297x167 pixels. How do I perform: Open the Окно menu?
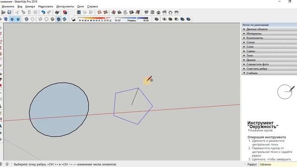coord(80,6)
